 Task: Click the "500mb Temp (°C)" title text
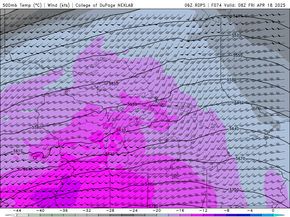(22, 5)
